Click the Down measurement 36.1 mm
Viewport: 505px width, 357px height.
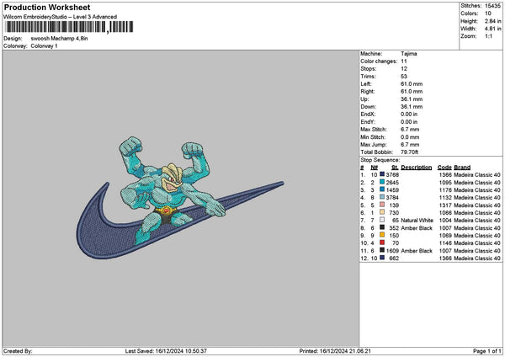pos(412,107)
